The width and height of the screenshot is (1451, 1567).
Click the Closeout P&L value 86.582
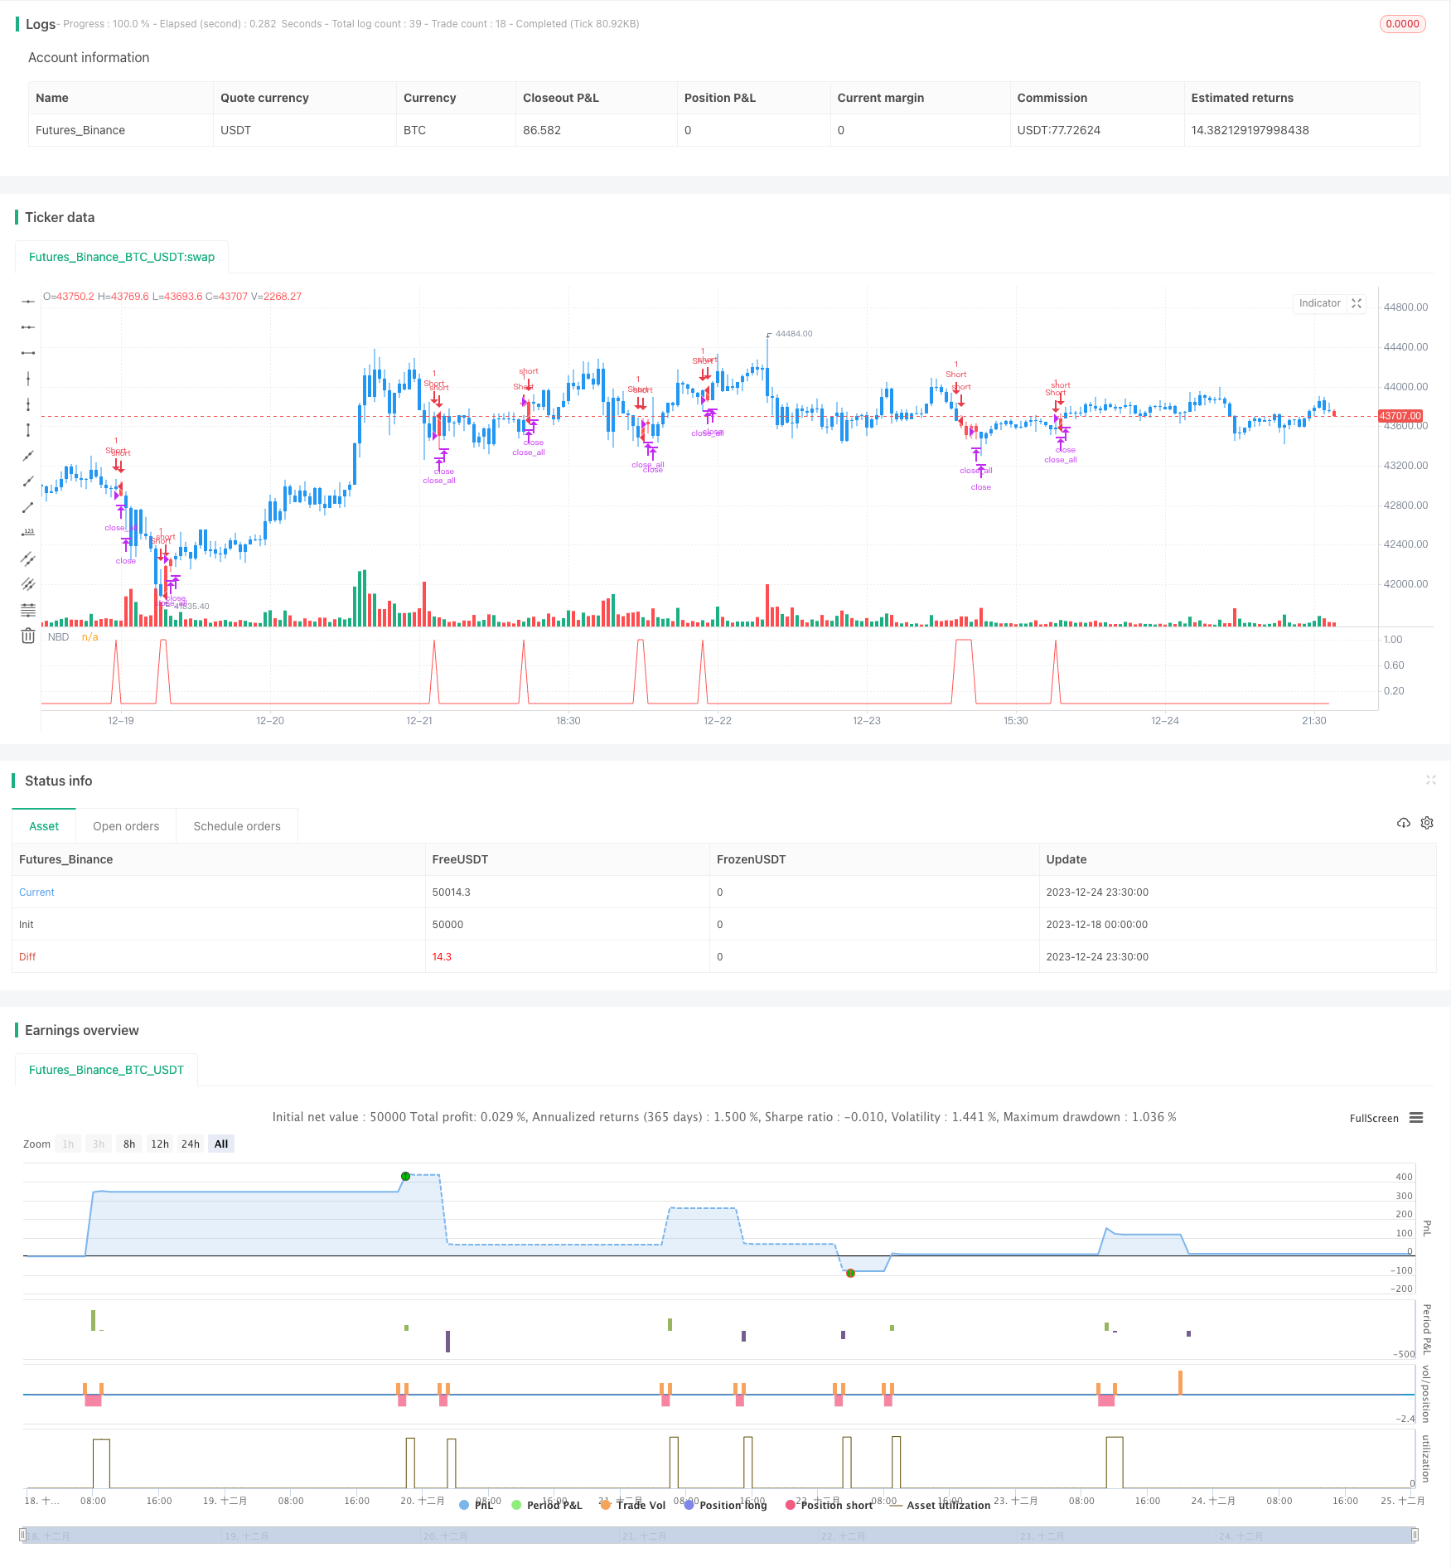click(542, 130)
